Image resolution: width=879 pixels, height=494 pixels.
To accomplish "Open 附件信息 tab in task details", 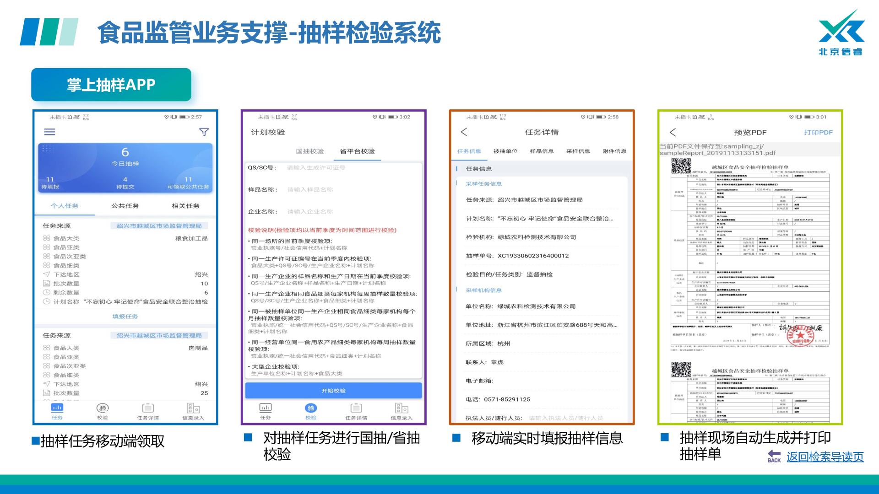I will coord(614,151).
